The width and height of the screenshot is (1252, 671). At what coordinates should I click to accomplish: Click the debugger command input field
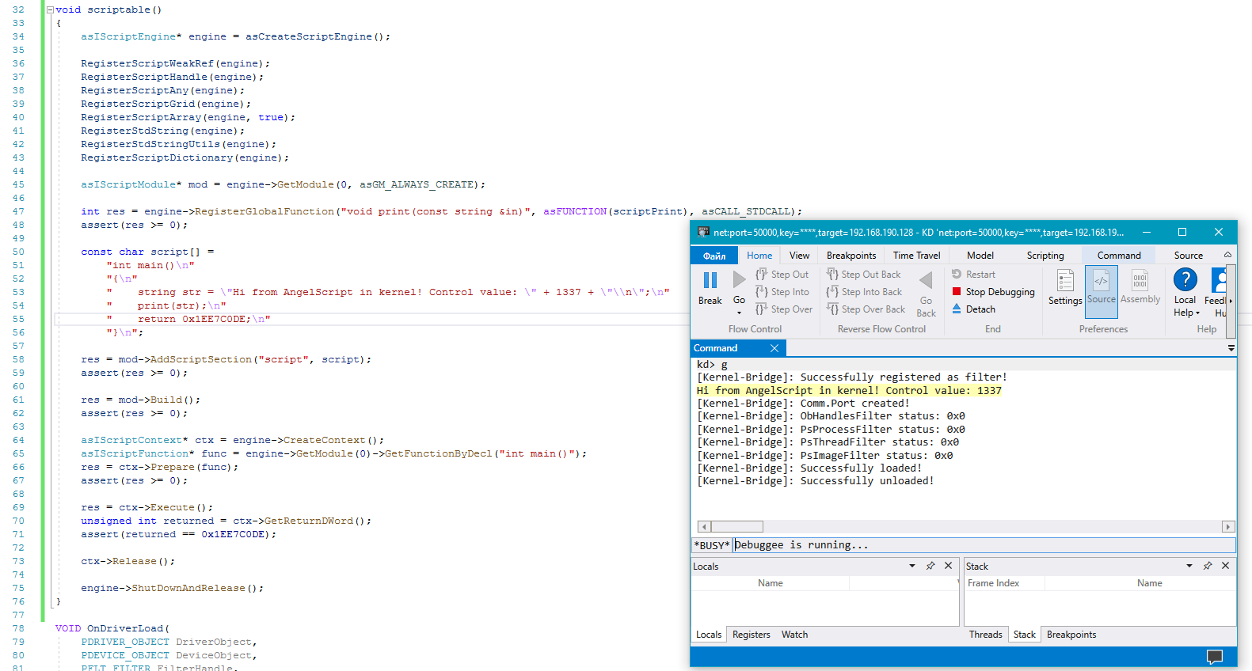[982, 545]
